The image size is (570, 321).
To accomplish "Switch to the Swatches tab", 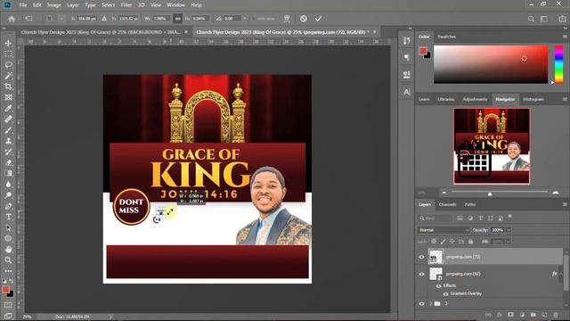I will click(446, 37).
